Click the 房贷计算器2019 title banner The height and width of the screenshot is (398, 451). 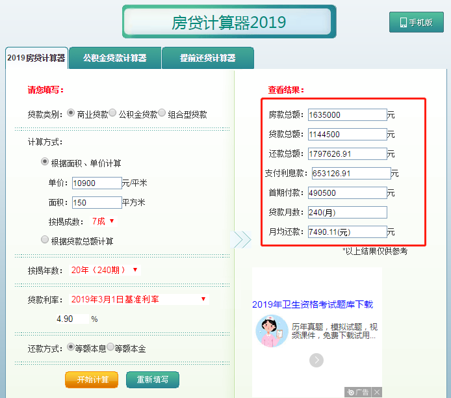[229, 22]
